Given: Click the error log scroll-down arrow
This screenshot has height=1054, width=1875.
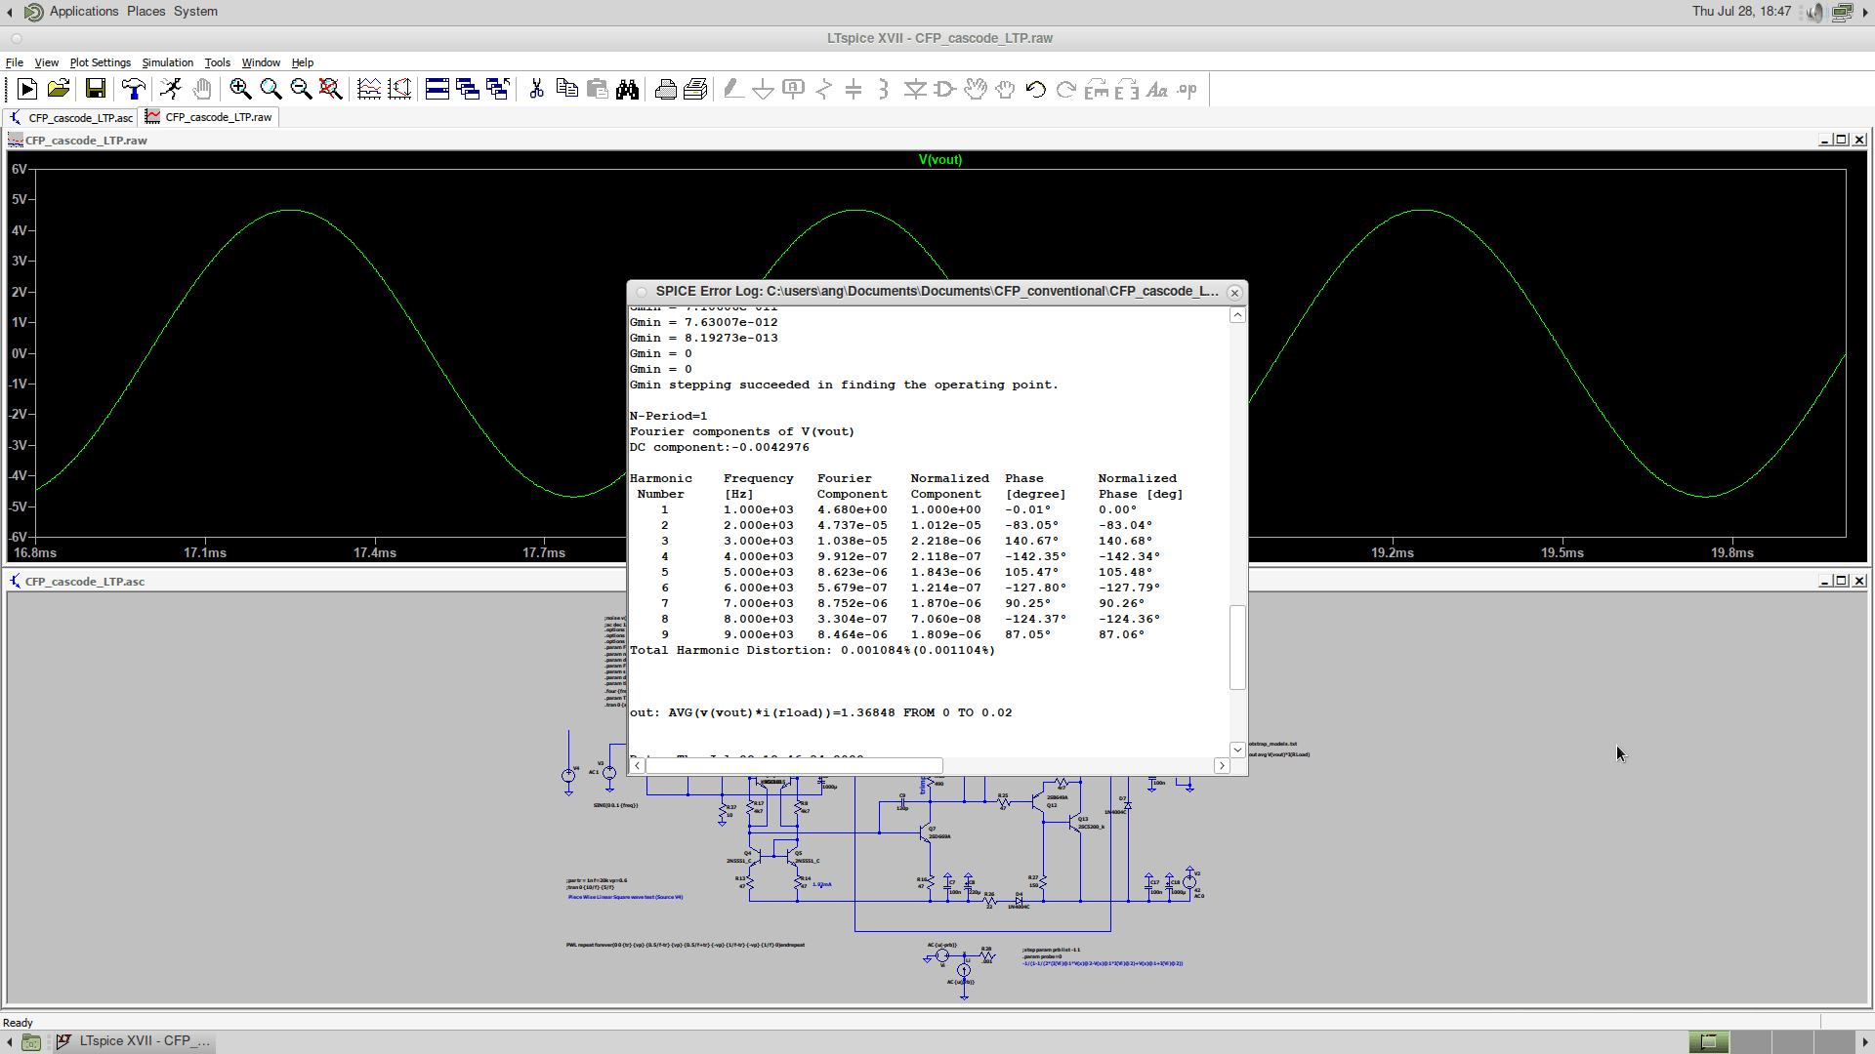Looking at the screenshot, I should point(1237,750).
